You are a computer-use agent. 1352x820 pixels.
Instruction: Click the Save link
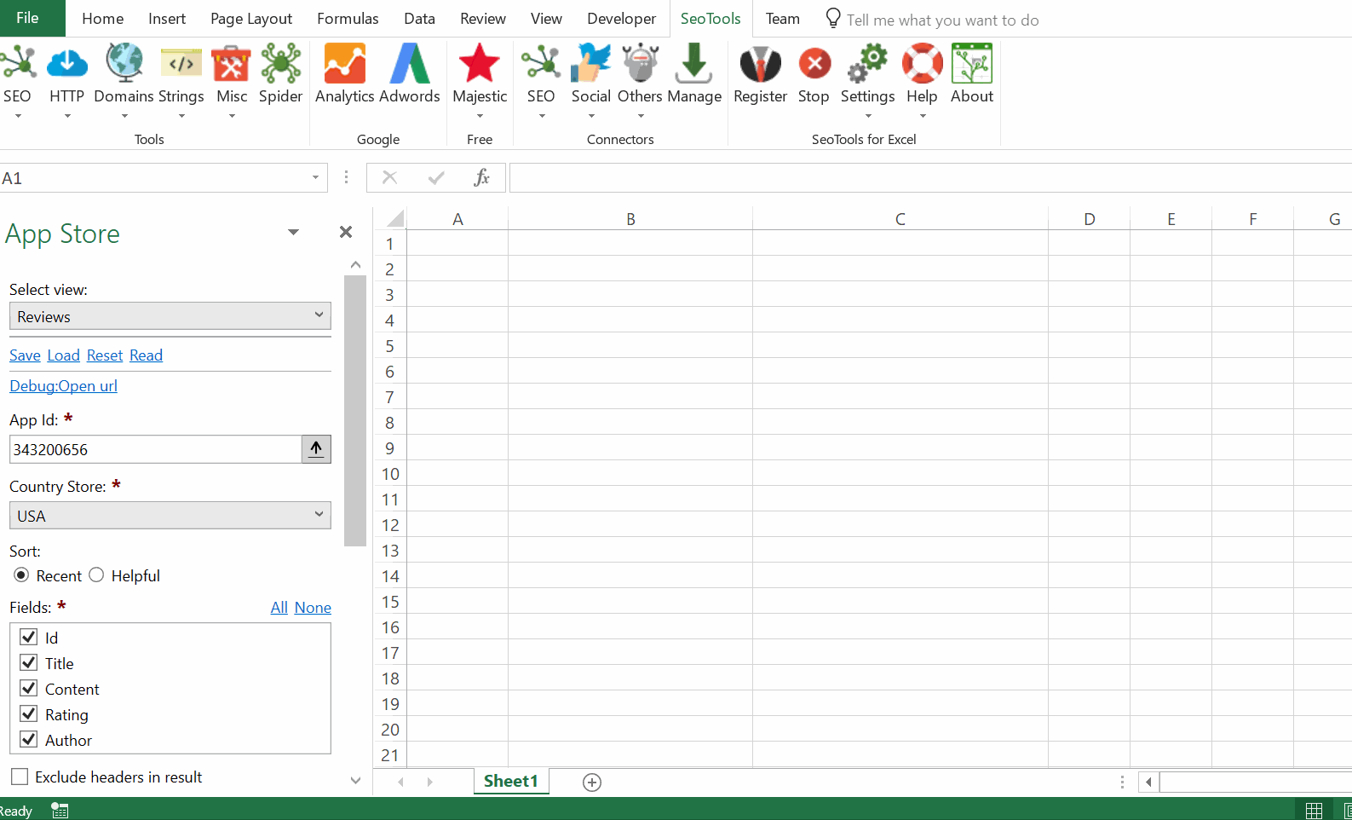tap(25, 355)
